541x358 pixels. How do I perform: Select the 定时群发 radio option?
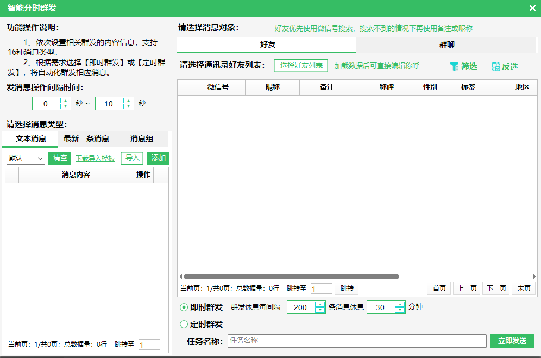point(184,324)
